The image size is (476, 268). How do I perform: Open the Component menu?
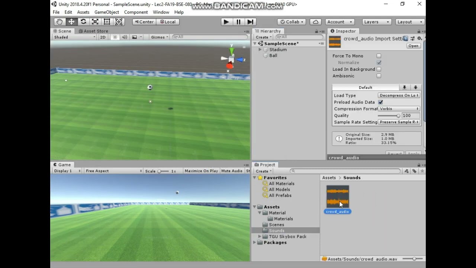click(x=136, y=12)
